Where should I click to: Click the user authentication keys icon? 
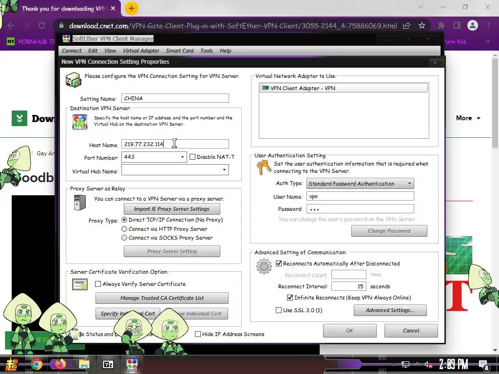[x=264, y=168]
